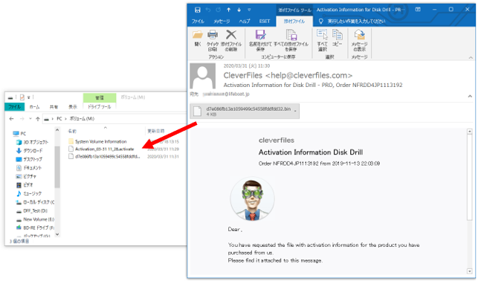Click the Back arrow in Explorer
Image resolution: width=478 pixels, height=281 pixels.
click(12, 118)
